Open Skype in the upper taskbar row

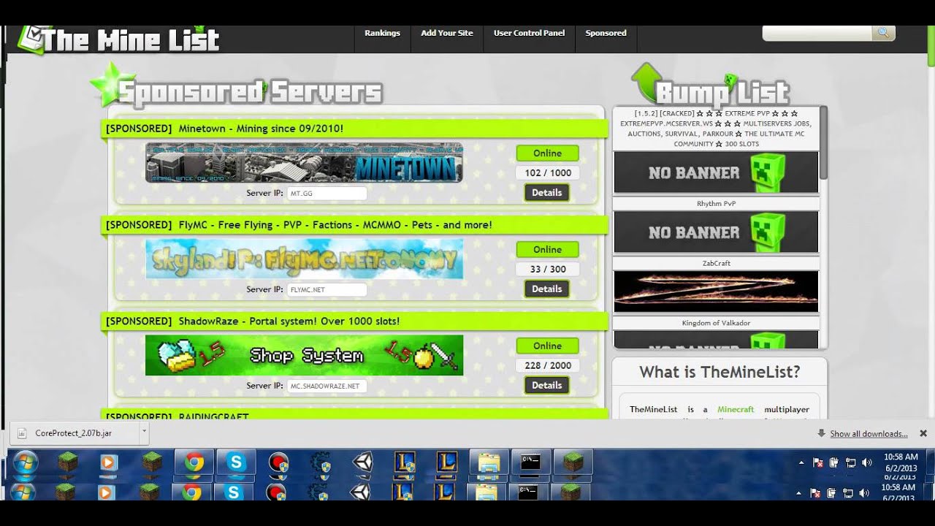point(235,462)
